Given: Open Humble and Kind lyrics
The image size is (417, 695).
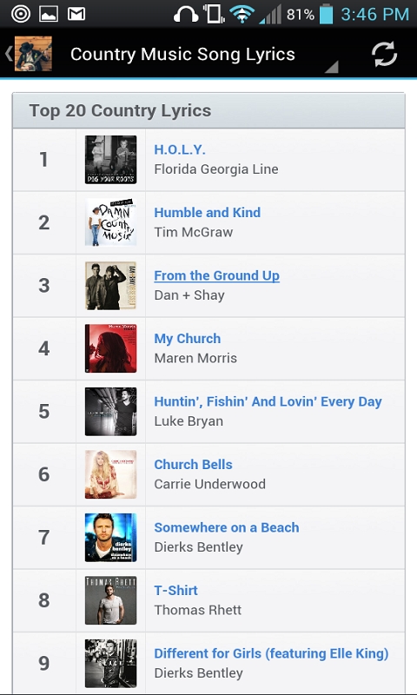Looking at the screenshot, I should click(207, 213).
